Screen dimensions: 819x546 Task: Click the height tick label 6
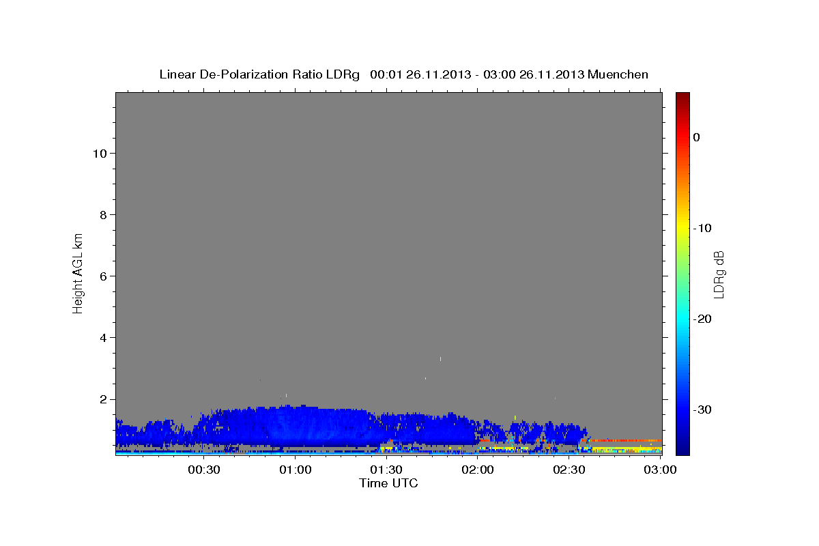[x=102, y=276]
